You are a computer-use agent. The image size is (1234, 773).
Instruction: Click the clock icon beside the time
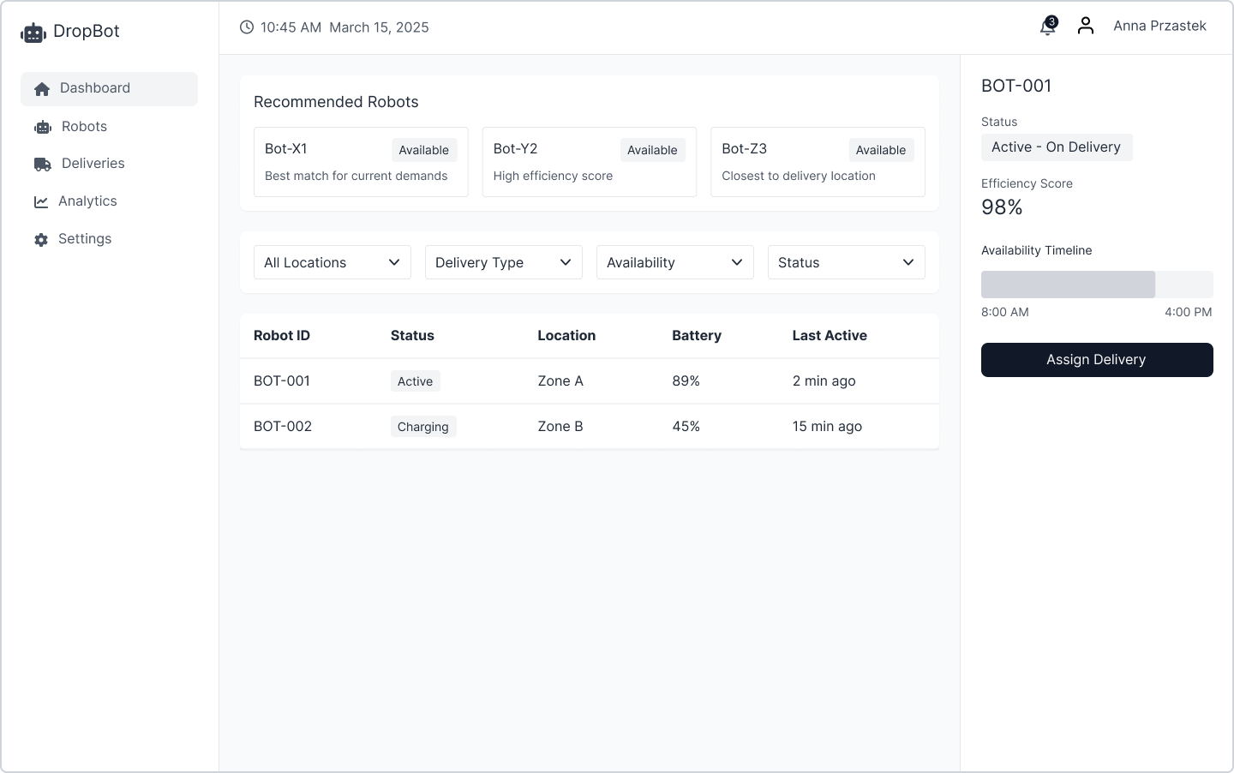point(247,27)
